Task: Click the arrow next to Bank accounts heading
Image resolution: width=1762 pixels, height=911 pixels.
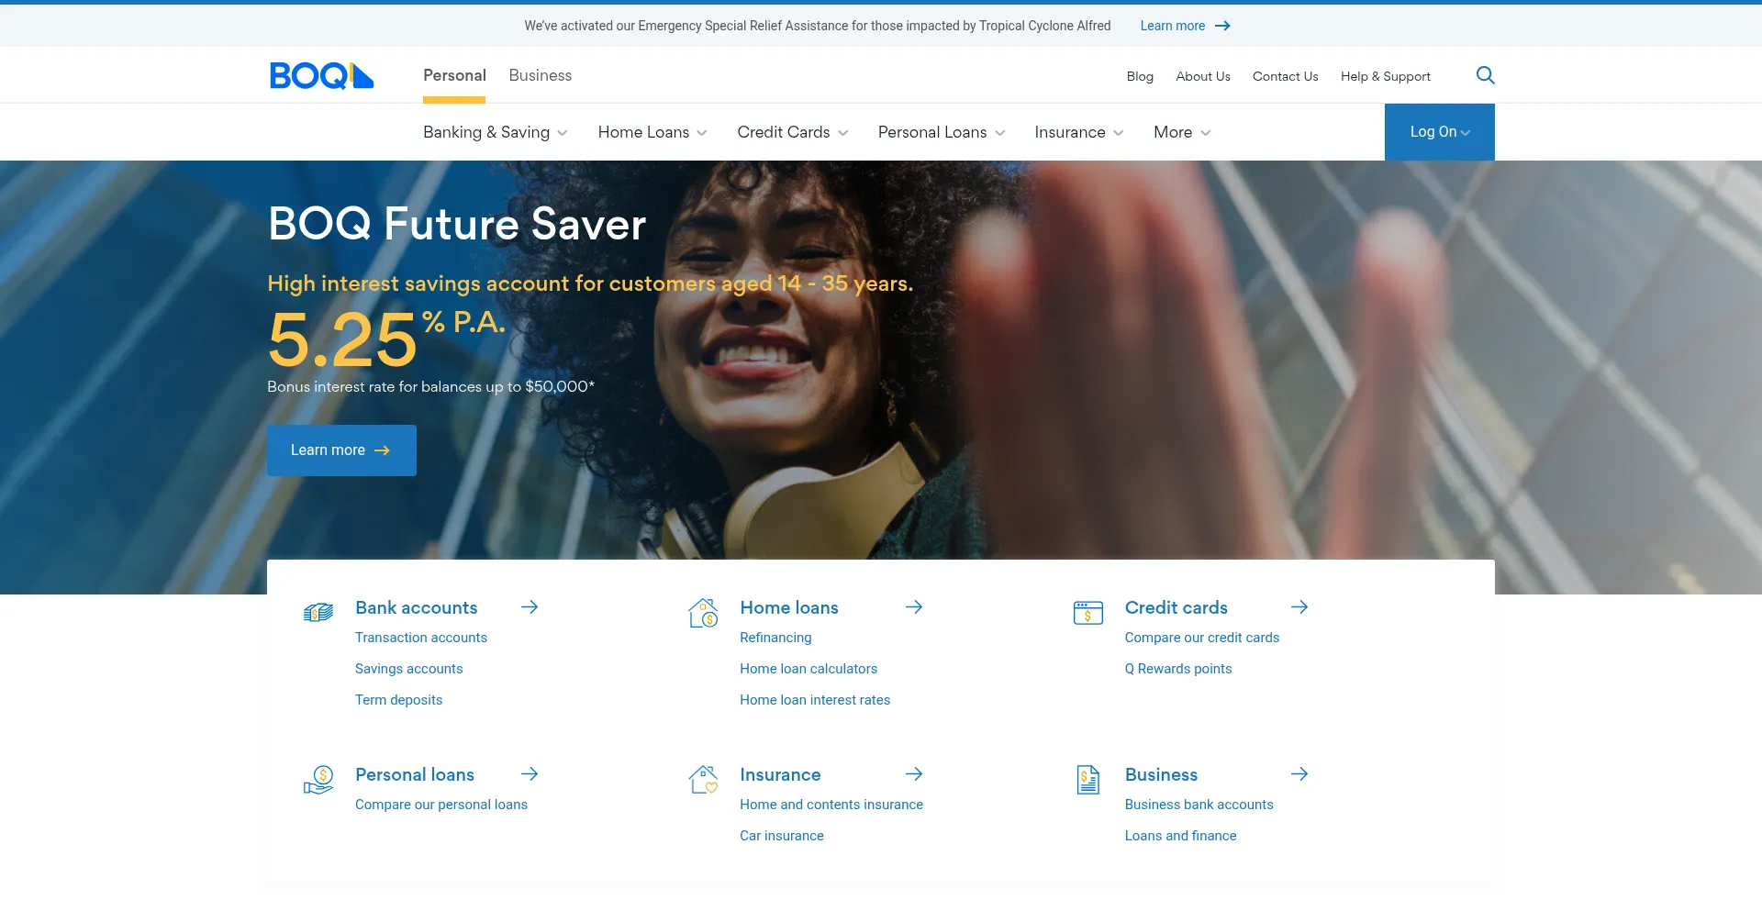Action: pos(530,607)
